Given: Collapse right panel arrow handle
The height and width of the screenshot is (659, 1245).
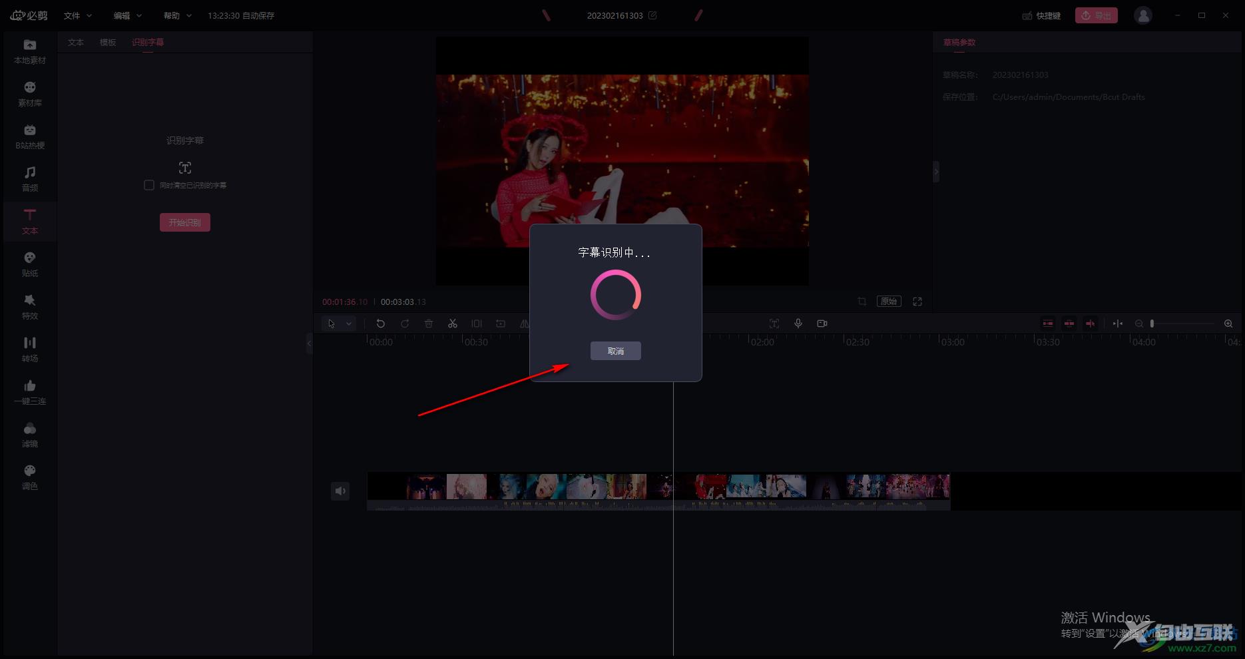Looking at the screenshot, I should click(936, 172).
